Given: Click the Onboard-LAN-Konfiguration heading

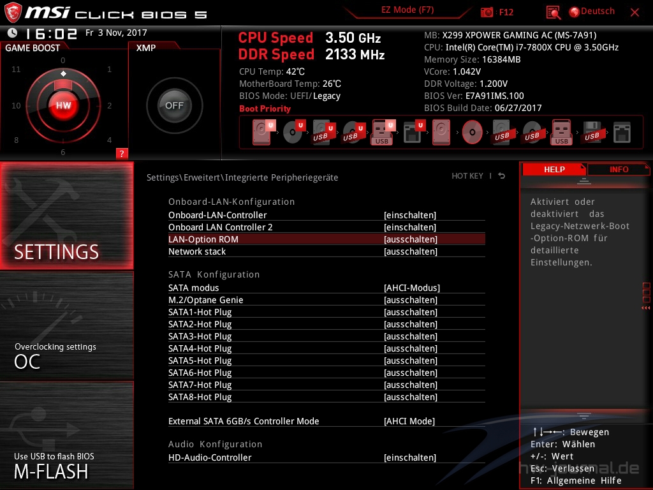Looking at the screenshot, I should (231, 202).
